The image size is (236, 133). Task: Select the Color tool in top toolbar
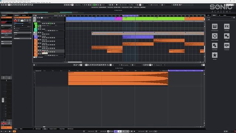(32, 5)
